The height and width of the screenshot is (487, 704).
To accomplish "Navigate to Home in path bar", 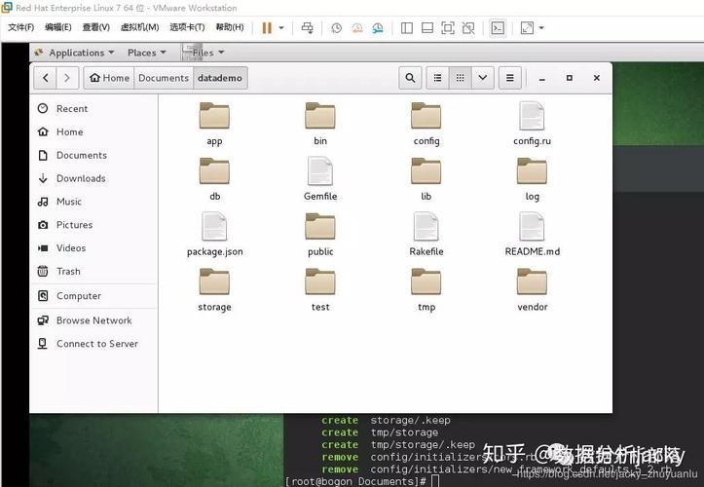I will click(x=109, y=78).
